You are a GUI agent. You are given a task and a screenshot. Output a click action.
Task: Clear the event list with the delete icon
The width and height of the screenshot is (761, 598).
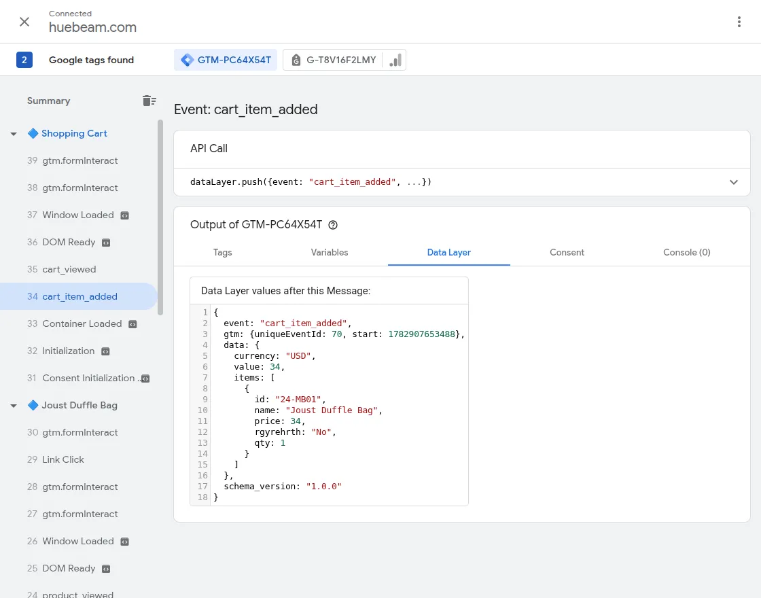(x=149, y=101)
